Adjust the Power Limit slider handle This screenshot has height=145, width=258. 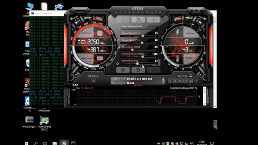point(143,36)
